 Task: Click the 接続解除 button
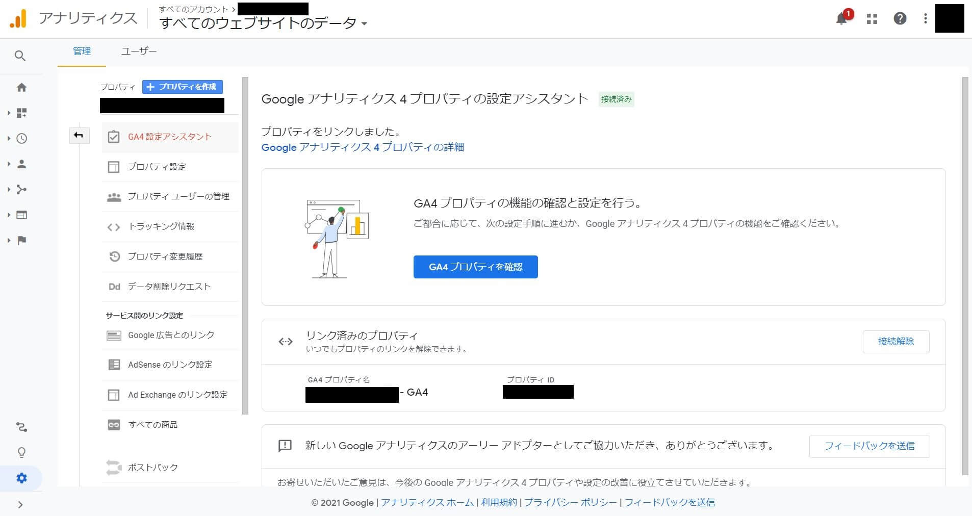click(896, 342)
